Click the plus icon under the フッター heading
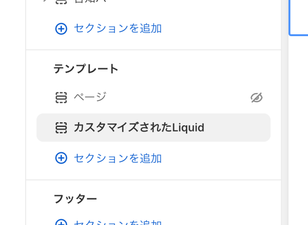Image resolution: width=308 pixels, height=225 pixels. [x=61, y=223]
